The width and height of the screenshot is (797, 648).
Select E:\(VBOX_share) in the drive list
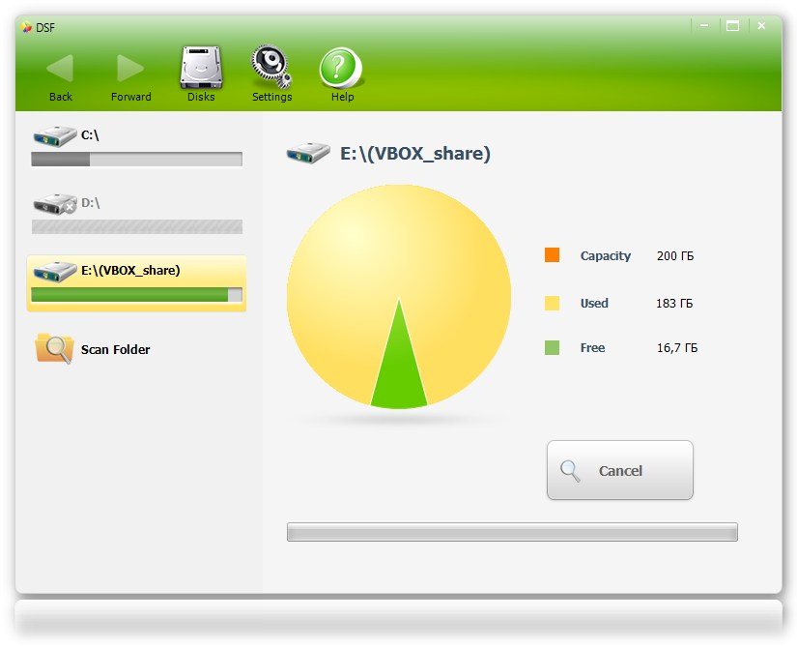(x=130, y=270)
